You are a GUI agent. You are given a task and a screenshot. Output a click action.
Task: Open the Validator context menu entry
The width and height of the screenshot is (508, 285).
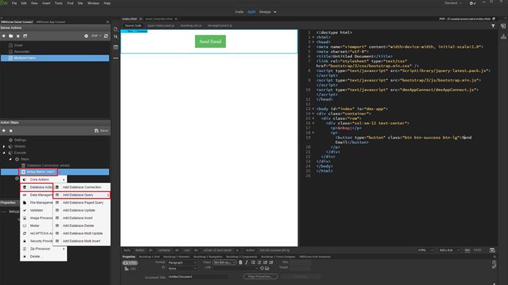pos(36,210)
